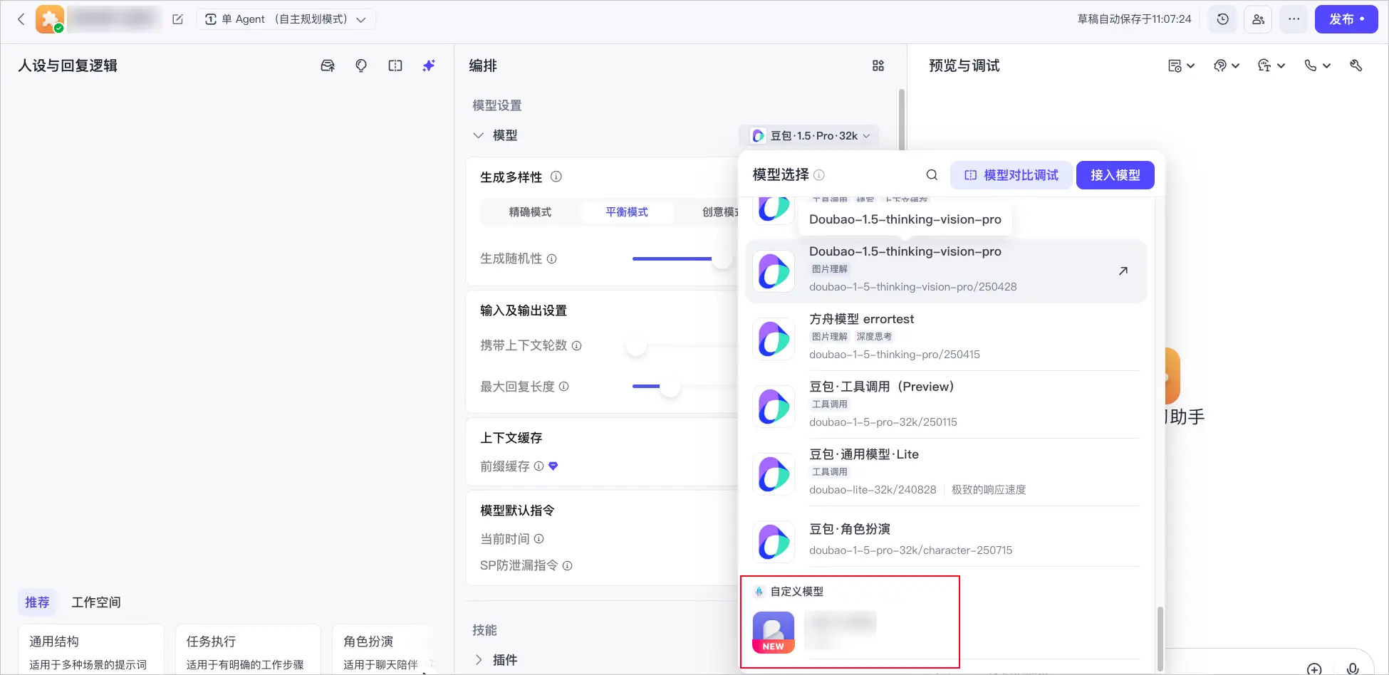1389x675 pixels.
Task: Select the Doubao-1.5-thinking-vision-pro model
Action: [x=946, y=271]
